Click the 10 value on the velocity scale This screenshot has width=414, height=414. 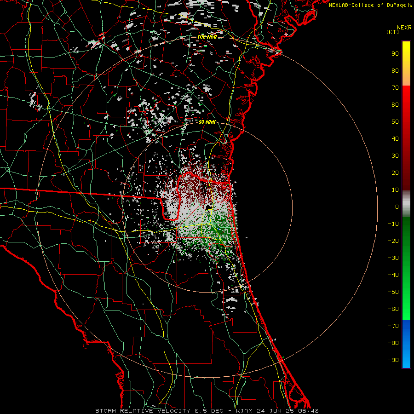point(395,190)
